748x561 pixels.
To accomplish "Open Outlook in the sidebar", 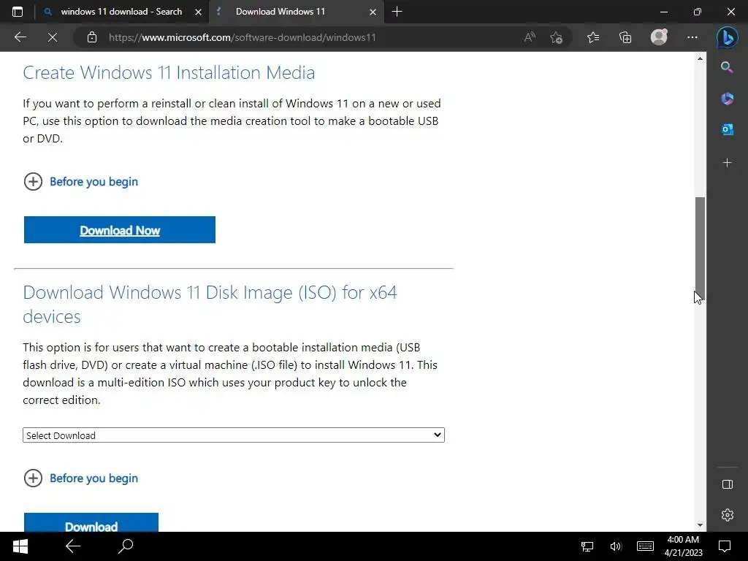I will coord(727,129).
